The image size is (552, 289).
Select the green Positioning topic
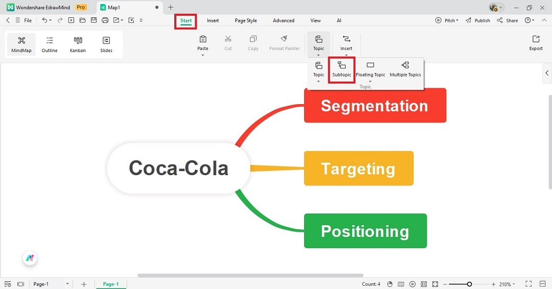tap(365, 231)
